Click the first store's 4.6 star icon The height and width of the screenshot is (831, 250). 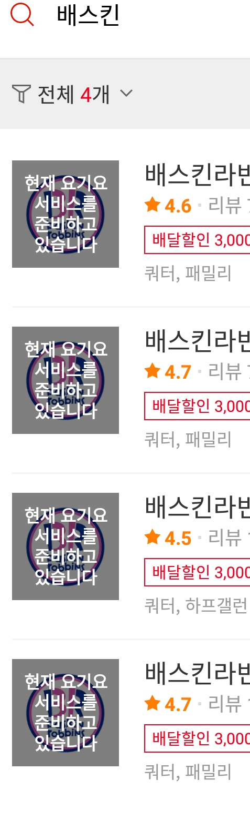point(153,205)
